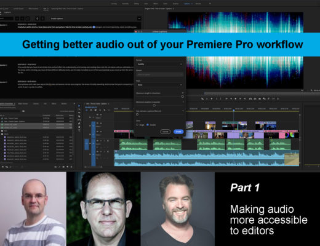The width and height of the screenshot is (320, 246).
Task: Step back one frame in Program monitor
Action: coord(231,99)
